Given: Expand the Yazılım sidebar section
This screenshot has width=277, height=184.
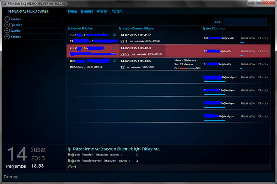Looking at the screenshot, I should 7,19.
